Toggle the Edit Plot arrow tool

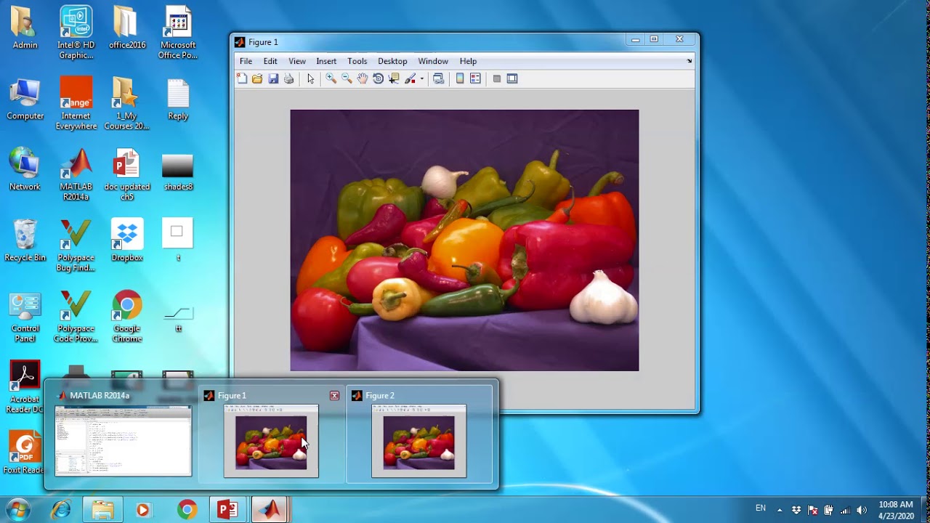(x=311, y=78)
